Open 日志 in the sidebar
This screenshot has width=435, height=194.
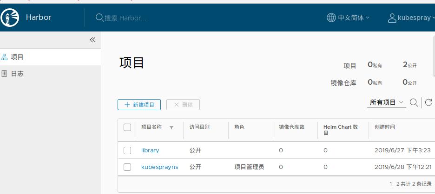[17, 74]
